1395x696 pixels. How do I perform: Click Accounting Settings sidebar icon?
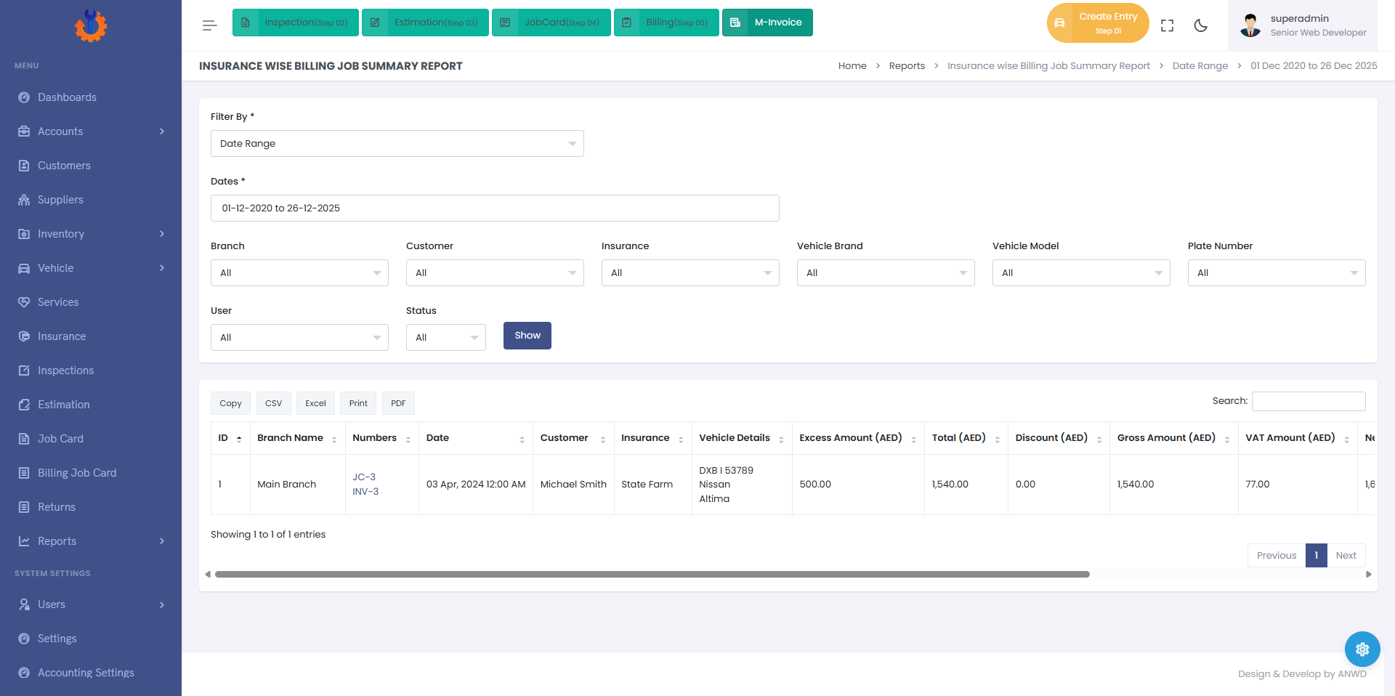point(24,673)
